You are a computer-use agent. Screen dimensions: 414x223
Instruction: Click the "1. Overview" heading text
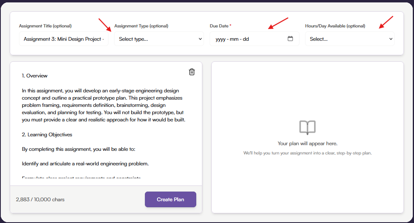coord(34,76)
